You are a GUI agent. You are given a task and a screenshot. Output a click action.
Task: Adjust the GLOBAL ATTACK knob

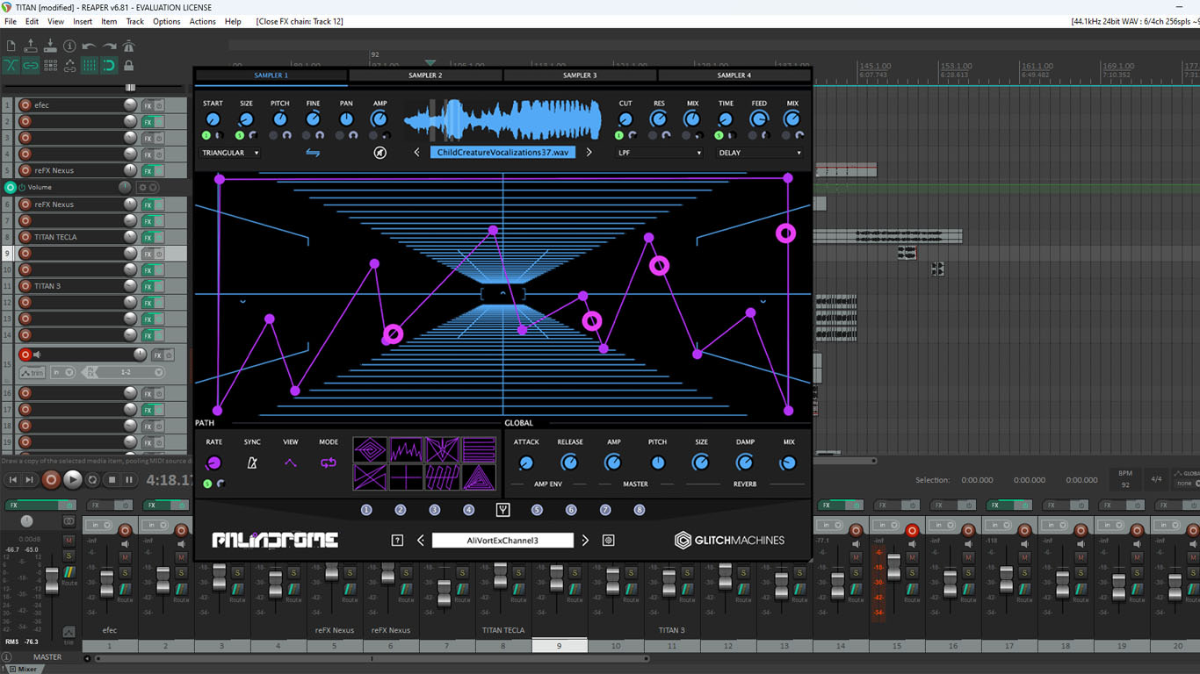point(526,462)
